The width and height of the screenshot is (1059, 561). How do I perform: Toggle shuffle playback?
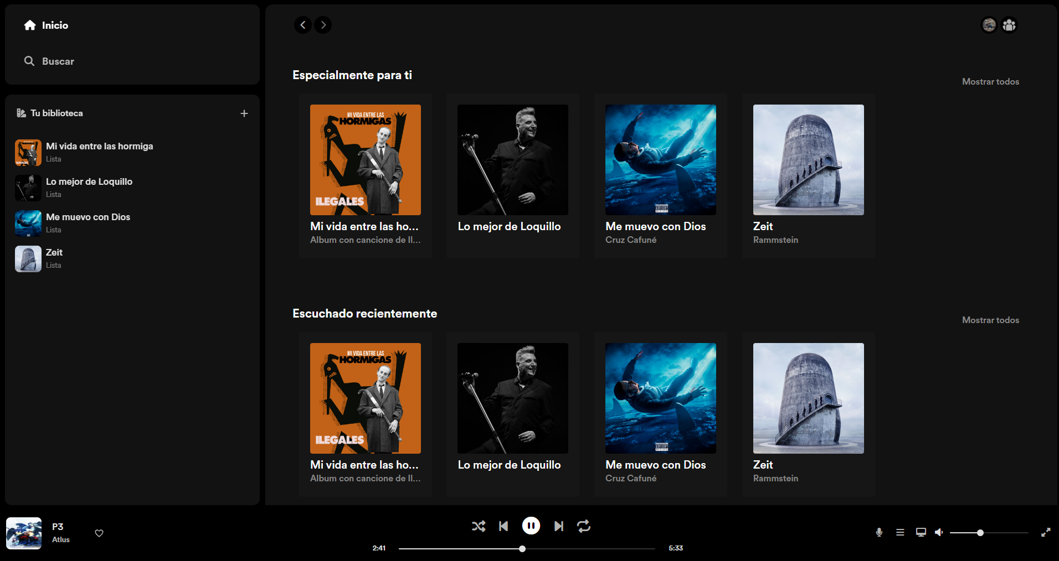[479, 526]
